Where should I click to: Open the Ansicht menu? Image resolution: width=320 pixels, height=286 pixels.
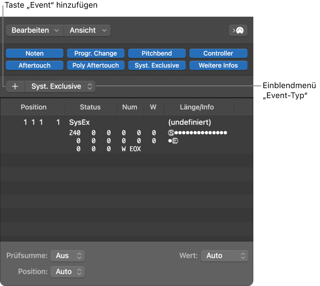tap(87, 30)
